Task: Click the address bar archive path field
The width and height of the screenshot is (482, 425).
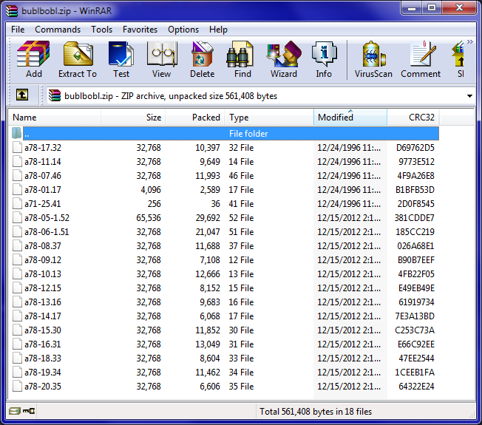Action: pyautogui.click(x=259, y=96)
